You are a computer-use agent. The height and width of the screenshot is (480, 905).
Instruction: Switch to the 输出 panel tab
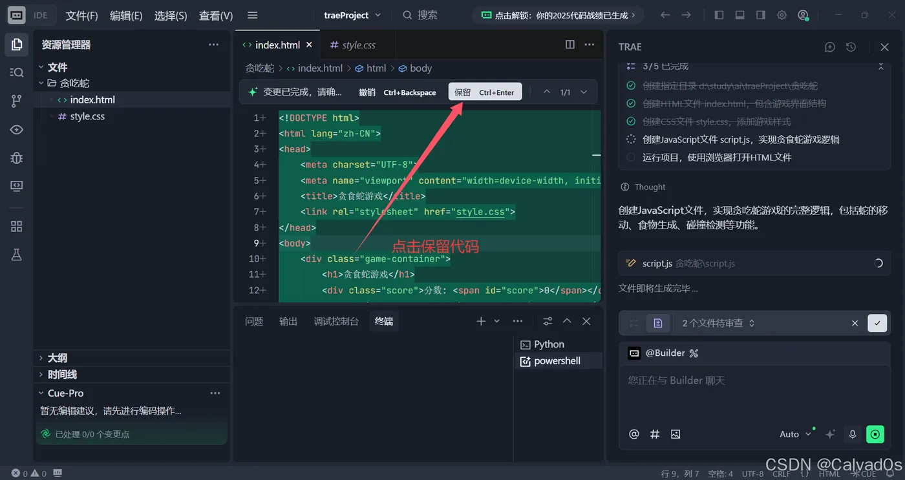point(288,321)
